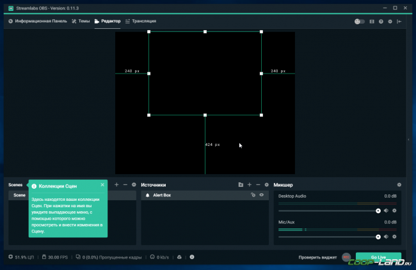Lock the Alert Box source

click(x=253, y=195)
